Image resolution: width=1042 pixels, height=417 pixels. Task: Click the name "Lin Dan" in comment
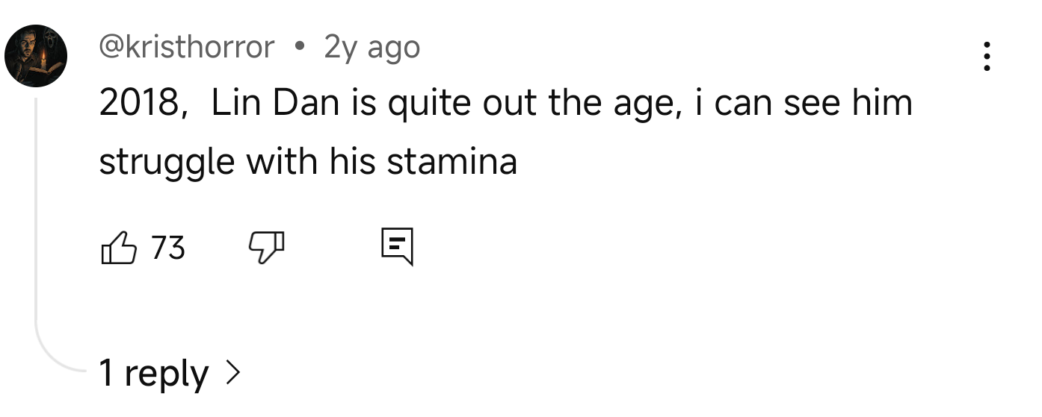(x=274, y=103)
